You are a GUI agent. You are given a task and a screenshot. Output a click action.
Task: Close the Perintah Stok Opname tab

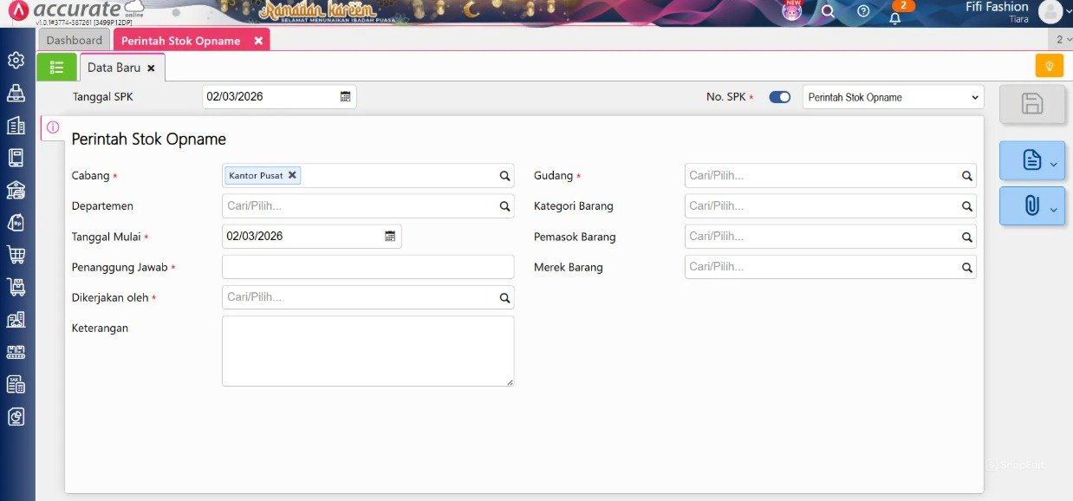click(258, 41)
